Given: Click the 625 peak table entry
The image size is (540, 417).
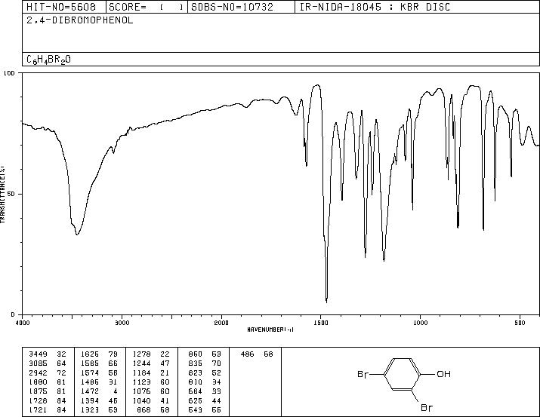Looking at the screenshot, I should click(x=205, y=400).
